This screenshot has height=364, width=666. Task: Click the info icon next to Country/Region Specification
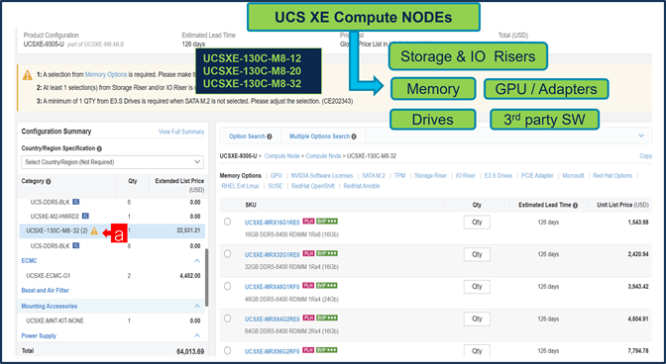(x=99, y=148)
